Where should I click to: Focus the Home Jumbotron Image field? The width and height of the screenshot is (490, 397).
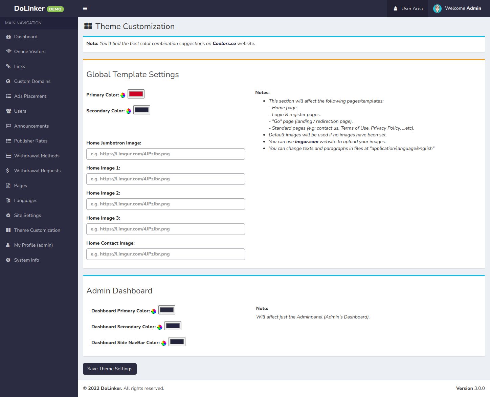(165, 154)
